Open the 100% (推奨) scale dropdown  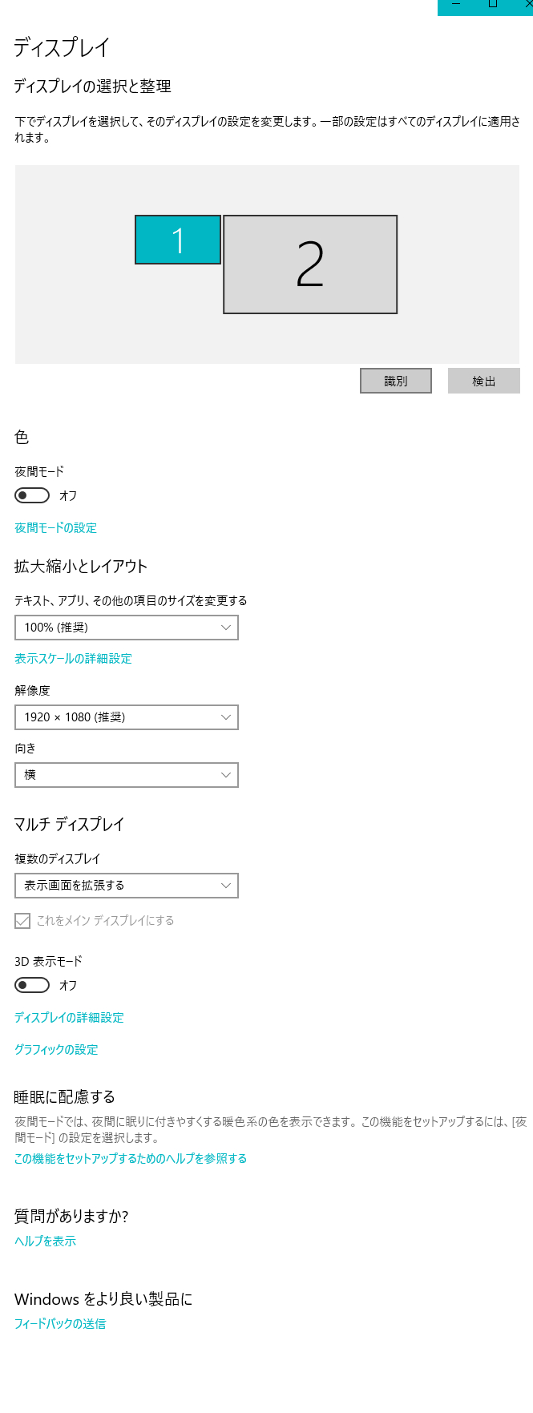tap(127, 628)
